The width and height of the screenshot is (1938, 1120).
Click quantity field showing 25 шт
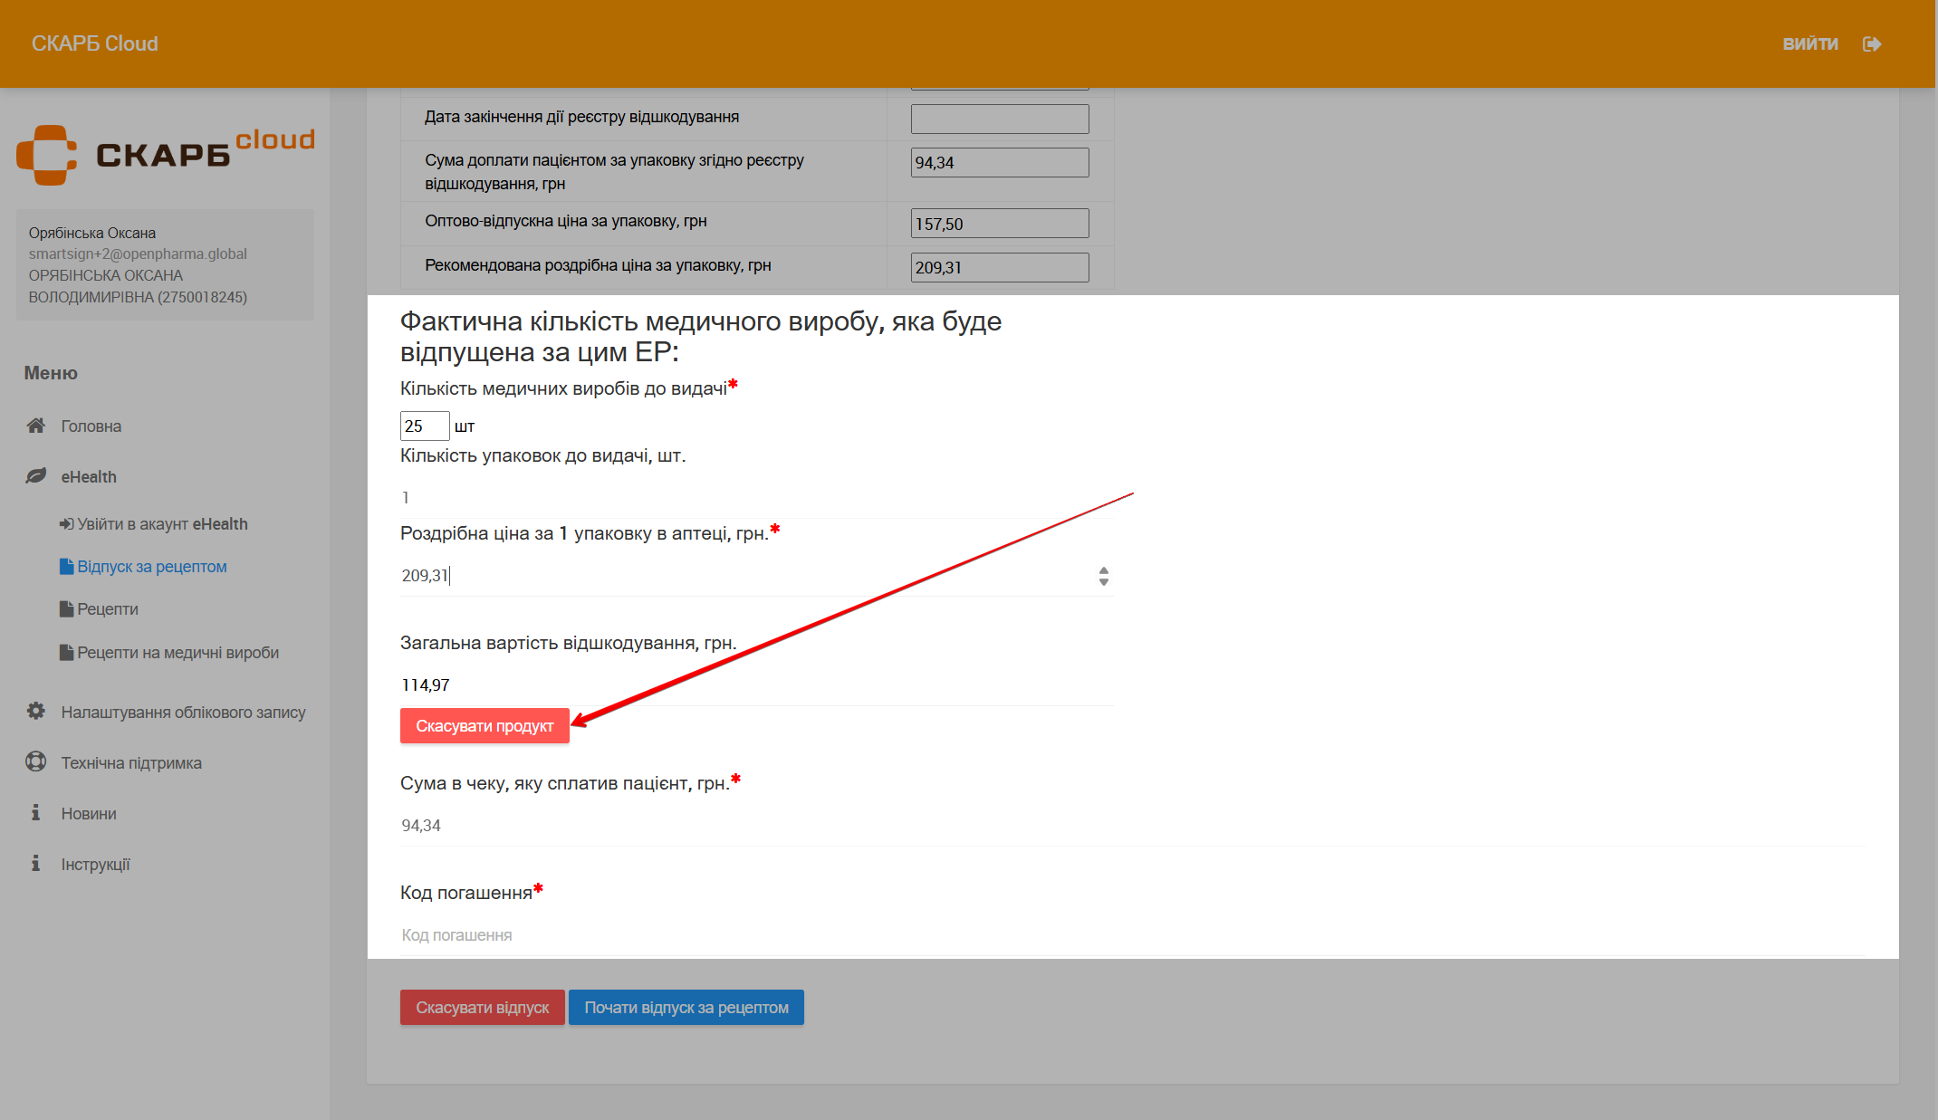coord(424,426)
